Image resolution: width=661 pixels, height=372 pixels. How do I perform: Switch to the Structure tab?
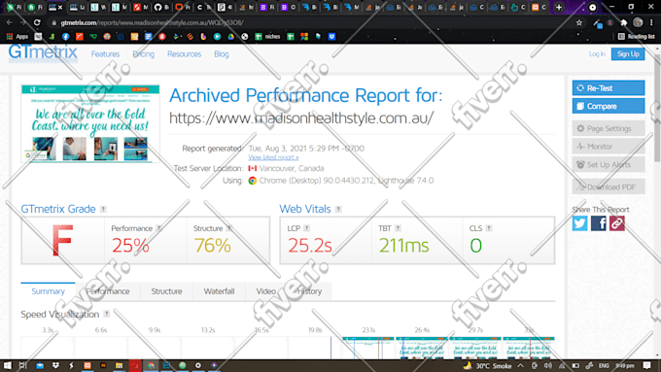click(166, 291)
